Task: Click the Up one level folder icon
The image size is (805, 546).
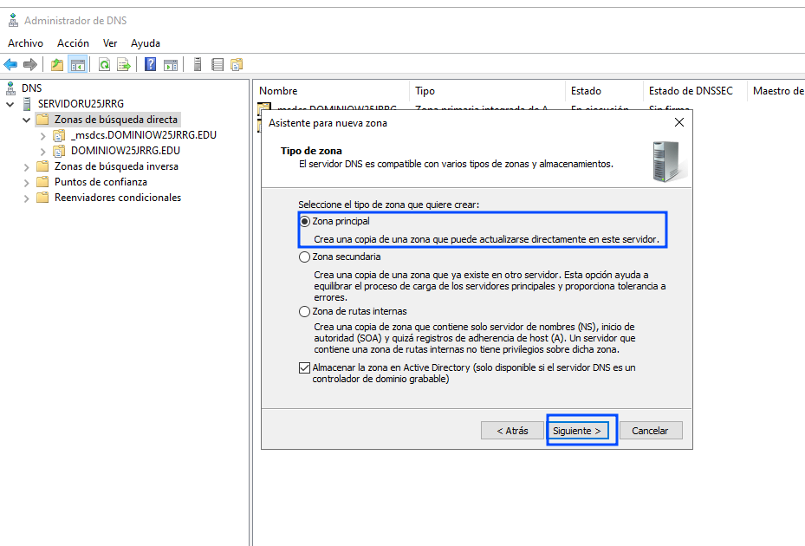Action: coord(57,65)
